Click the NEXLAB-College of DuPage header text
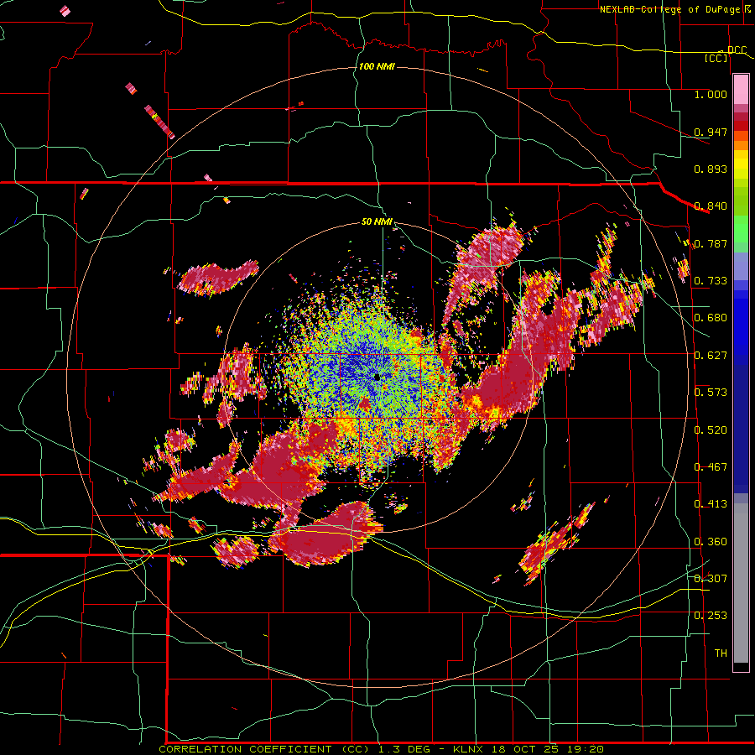 (670, 9)
